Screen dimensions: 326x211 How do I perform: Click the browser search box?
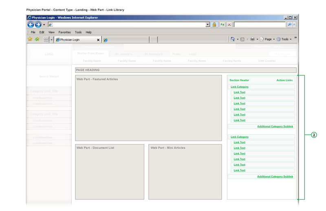(260, 25)
